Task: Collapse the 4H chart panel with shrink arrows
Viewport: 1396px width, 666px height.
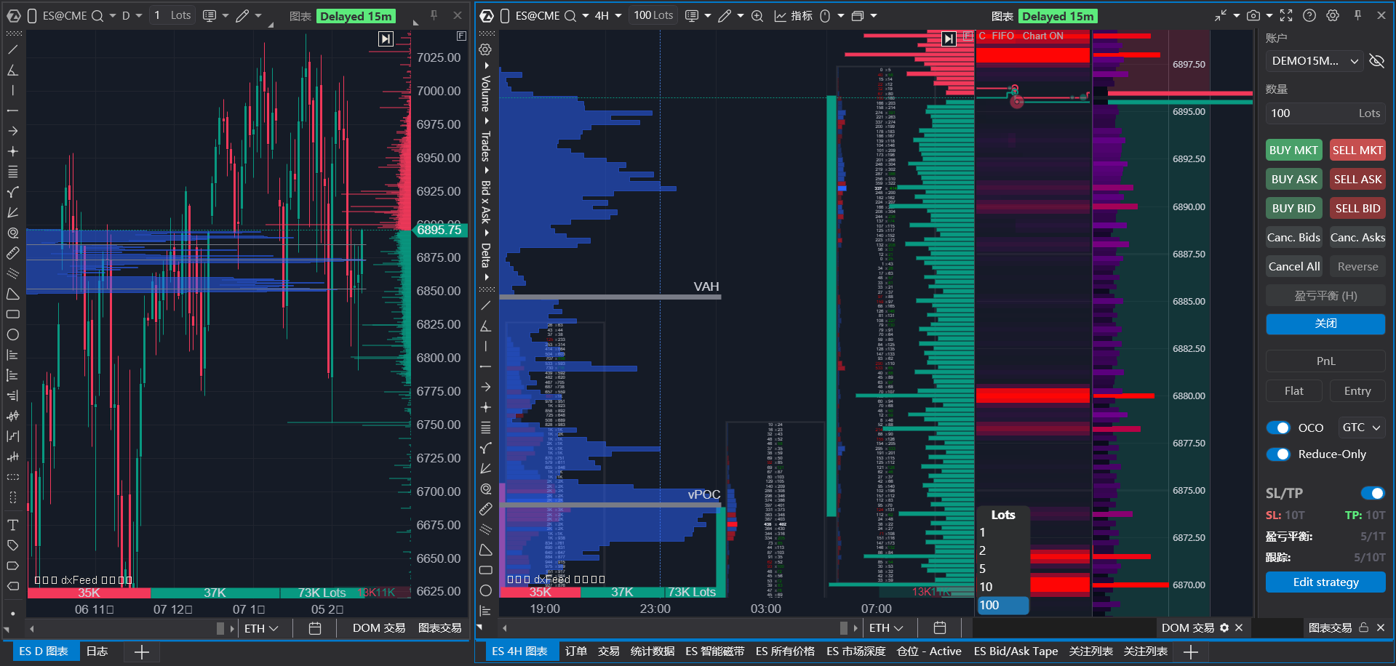Action: [x=1221, y=15]
